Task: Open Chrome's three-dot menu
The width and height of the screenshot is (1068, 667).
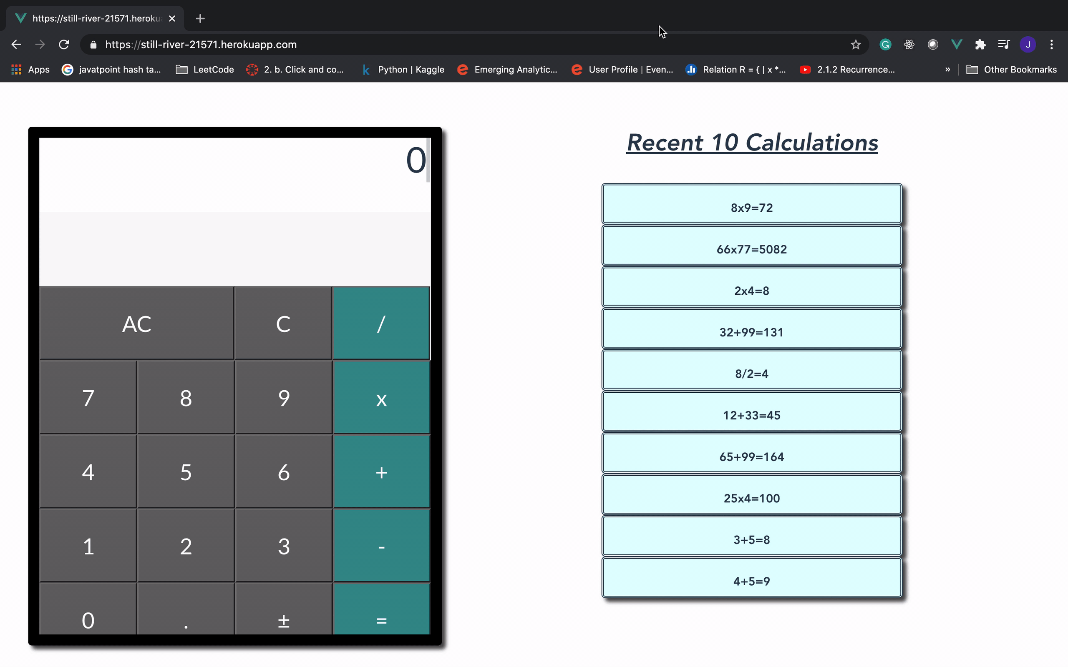Action: coord(1052,45)
